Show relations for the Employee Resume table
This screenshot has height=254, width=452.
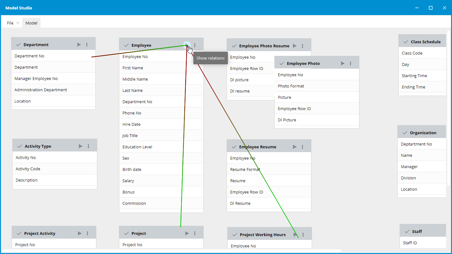pos(294,147)
